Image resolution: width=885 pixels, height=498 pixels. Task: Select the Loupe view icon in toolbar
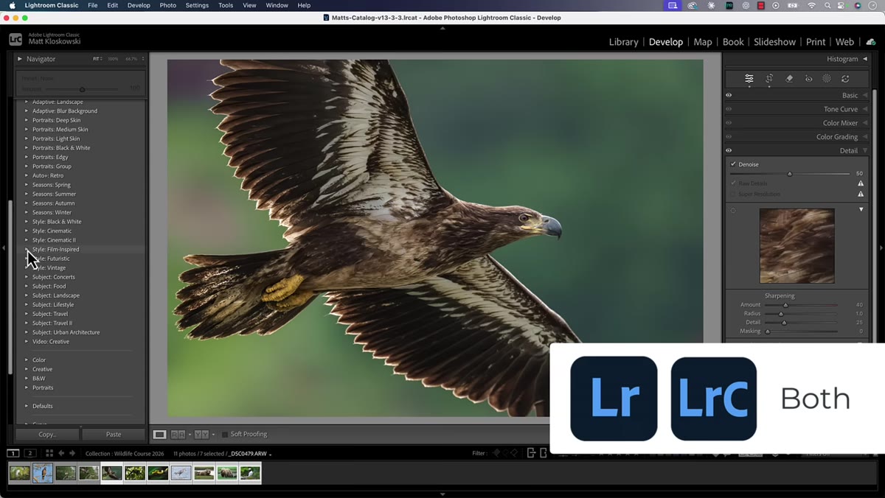159,435
